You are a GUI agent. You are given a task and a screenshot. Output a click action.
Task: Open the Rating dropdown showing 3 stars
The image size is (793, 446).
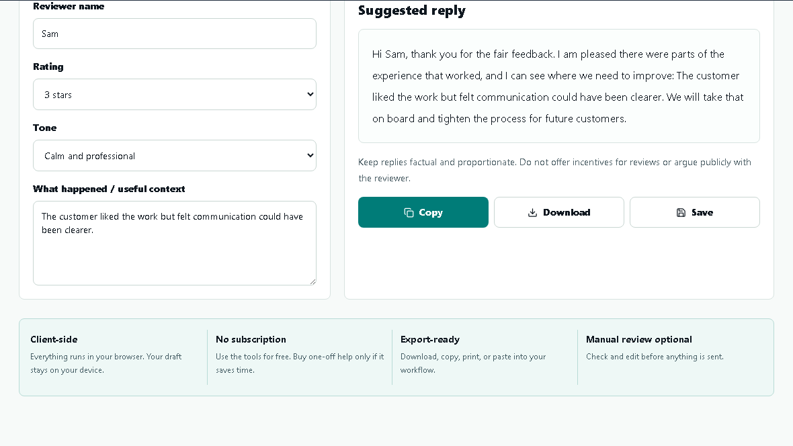tap(175, 95)
